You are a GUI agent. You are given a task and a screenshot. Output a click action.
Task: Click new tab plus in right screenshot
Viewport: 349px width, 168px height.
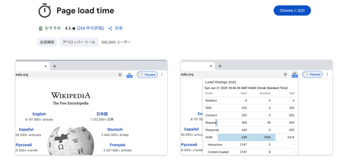(x=220, y=66)
